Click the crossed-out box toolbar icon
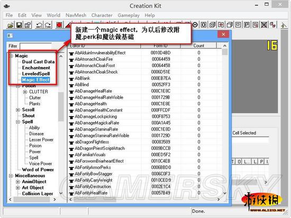This screenshot has height=218, width=291. tap(264, 25)
